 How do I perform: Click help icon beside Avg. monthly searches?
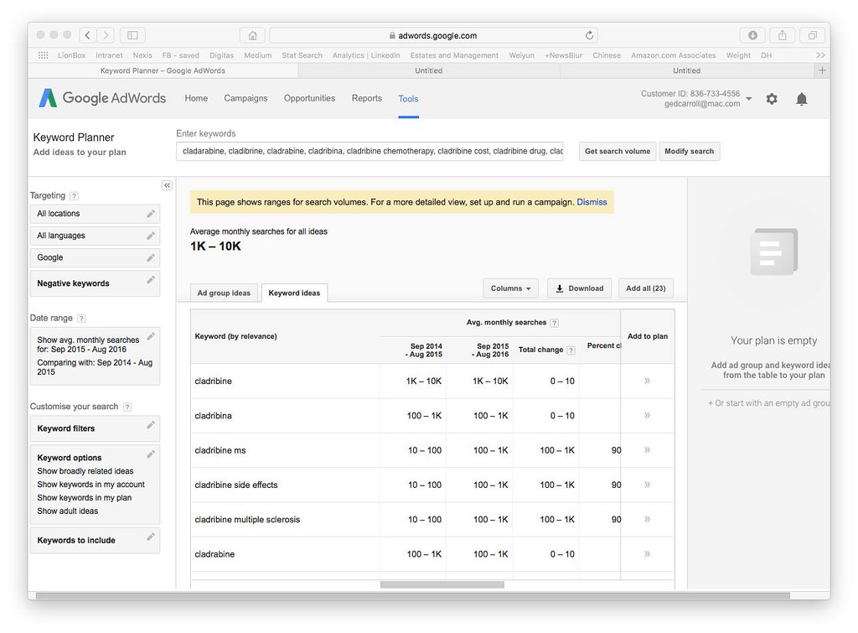tap(555, 323)
